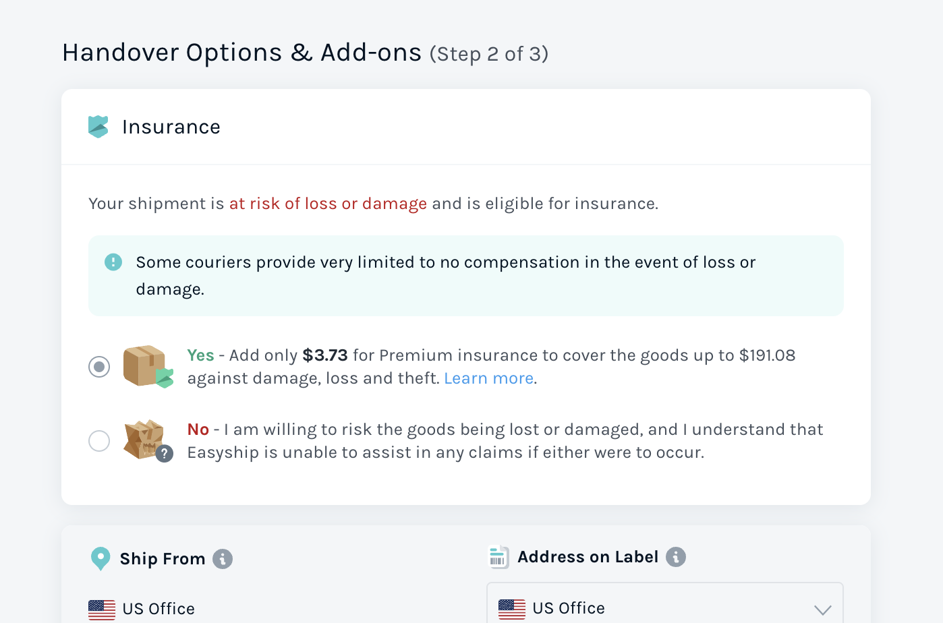Open the Learn more insurance link
Screen dimensions: 943x623
[488, 378]
